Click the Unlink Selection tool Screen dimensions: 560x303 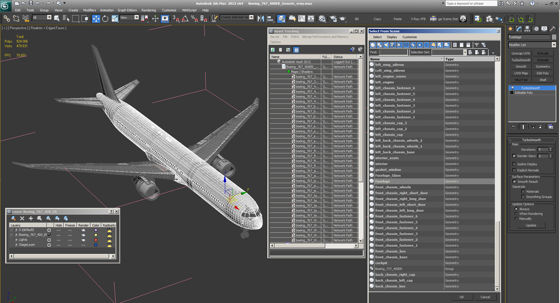(x=16, y=18)
